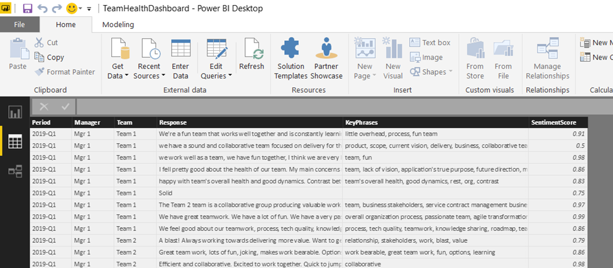Click the New Page button
This screenshot has height=268, width=613.
(365, 58)
